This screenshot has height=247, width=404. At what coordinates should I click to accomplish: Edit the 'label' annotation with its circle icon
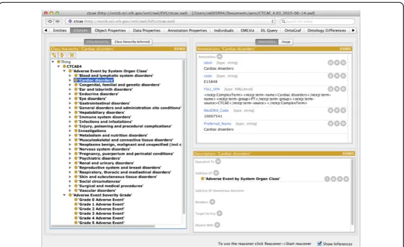343,63
